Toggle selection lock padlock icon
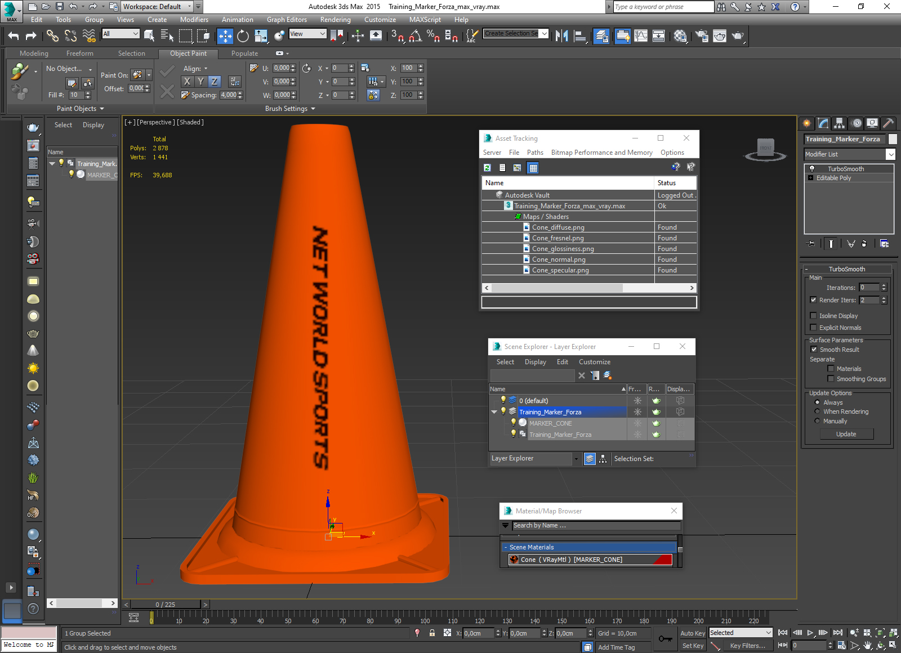Screen dimensions: 901x653 pyautogui.click(x=432, y=633)
